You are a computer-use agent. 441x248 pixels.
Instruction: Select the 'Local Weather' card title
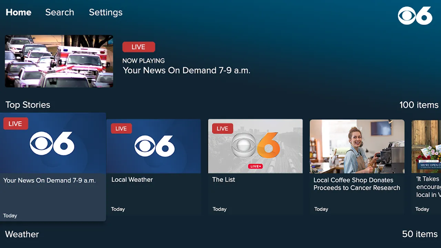132,179
